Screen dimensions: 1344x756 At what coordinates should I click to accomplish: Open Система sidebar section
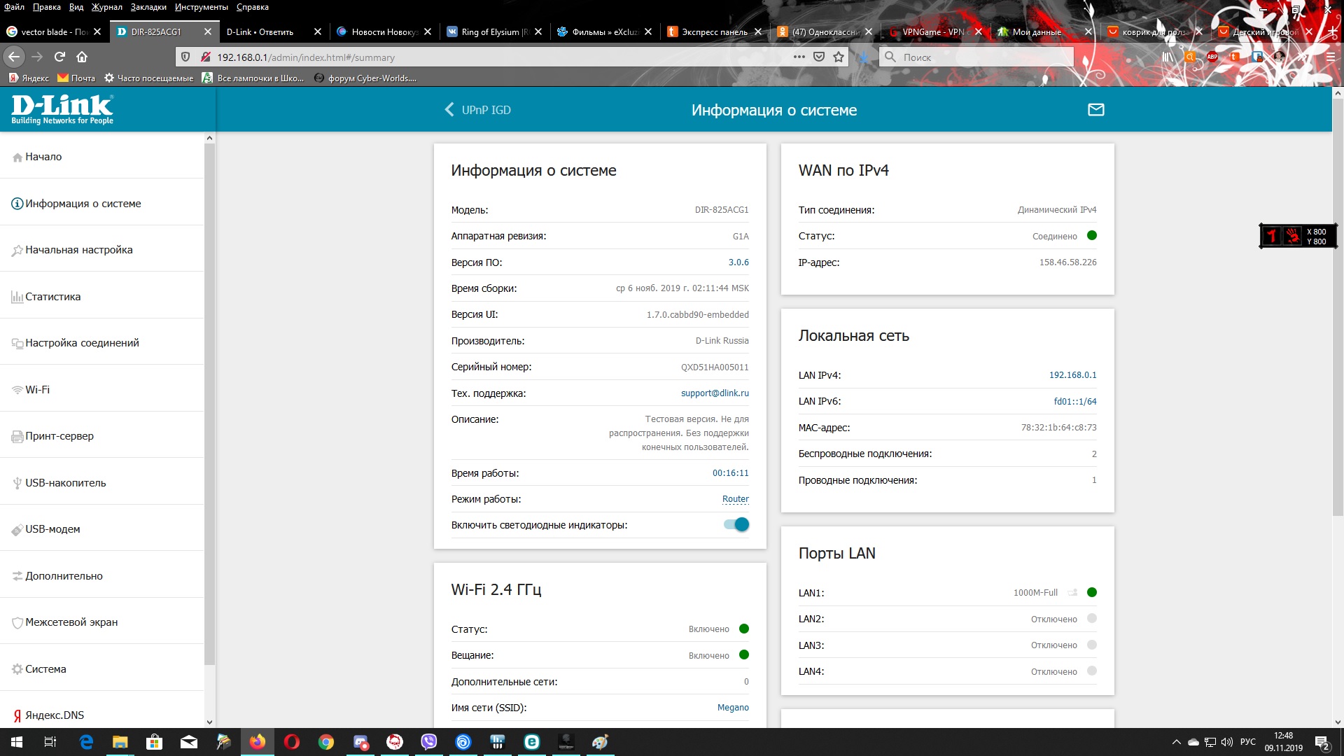click(x=45, y=669)
